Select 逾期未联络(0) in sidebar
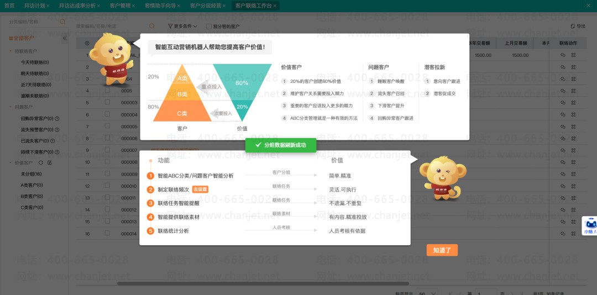This screenshot has height=295, width=597. 35,96
